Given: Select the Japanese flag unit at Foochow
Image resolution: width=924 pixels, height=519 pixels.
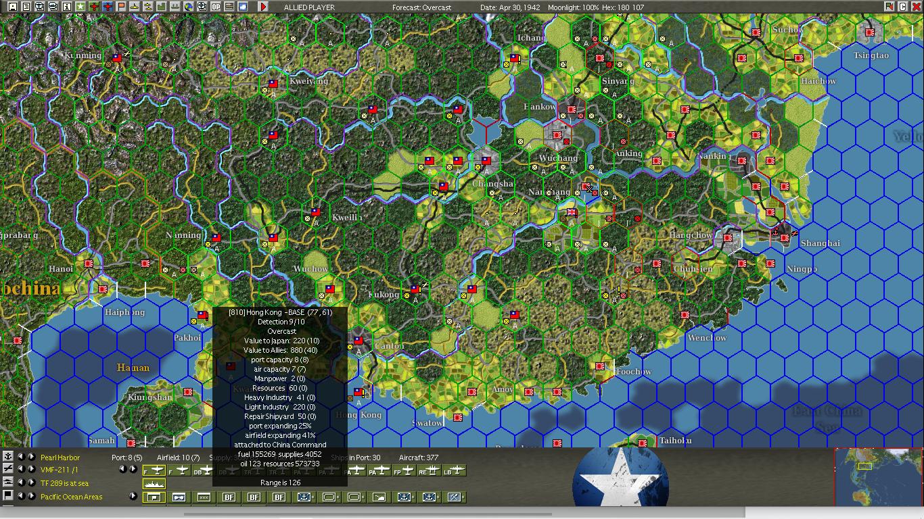Looking at the screenshot, I should (600, 366).
